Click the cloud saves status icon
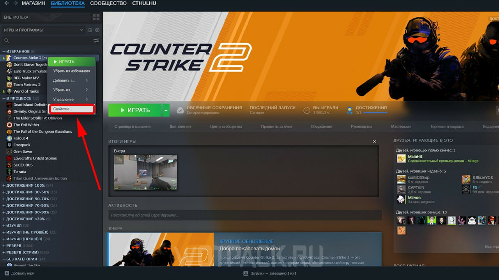499x280 pixels. (180, 110)
